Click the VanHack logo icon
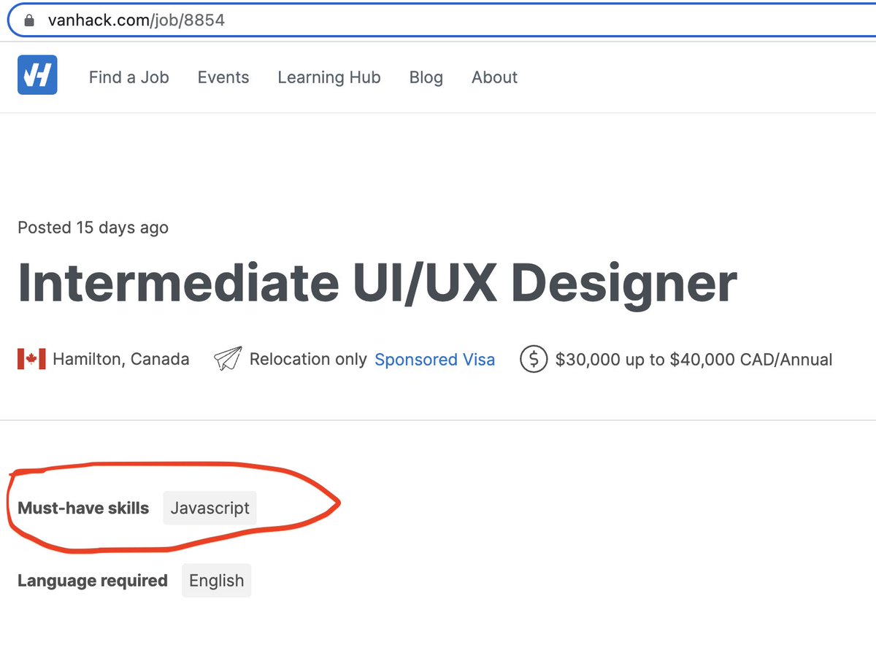 tap(37, 75)
